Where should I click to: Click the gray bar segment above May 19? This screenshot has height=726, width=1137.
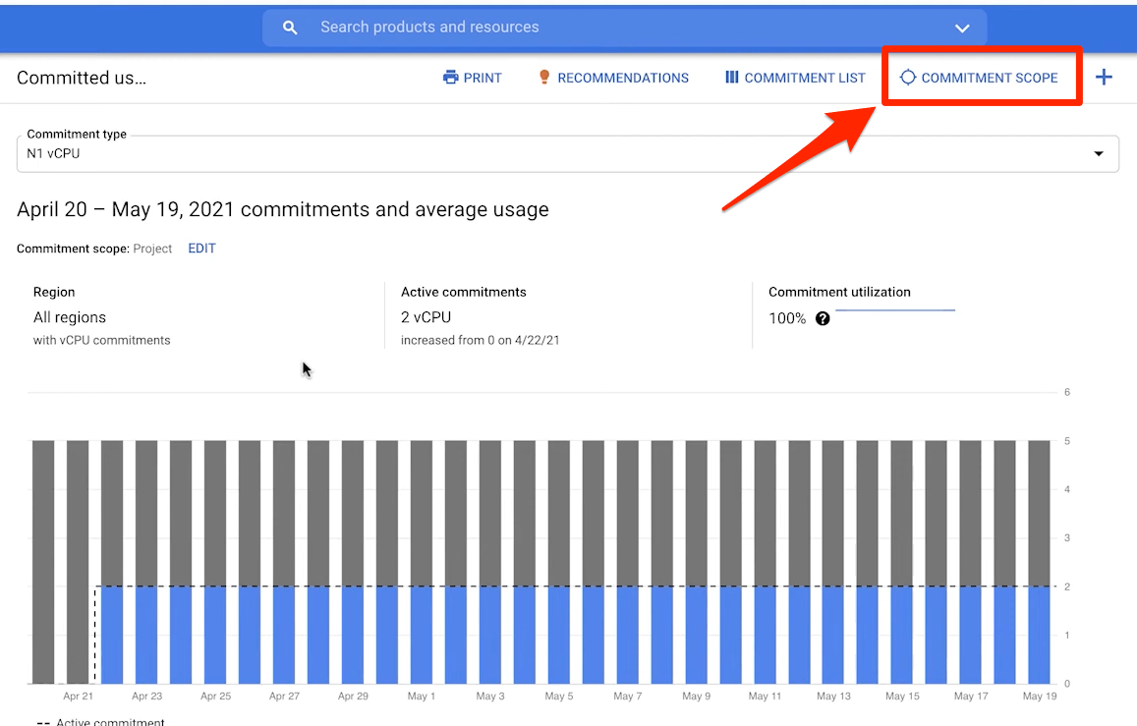(x=1039, y=513)
